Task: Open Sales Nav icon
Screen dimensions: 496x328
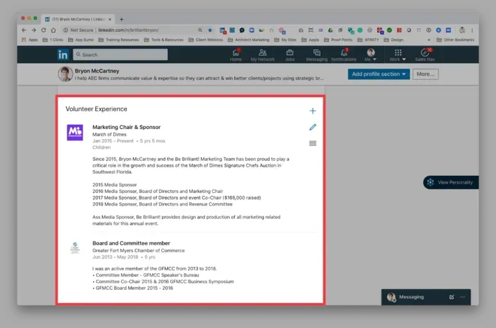Action: point(425,55)
